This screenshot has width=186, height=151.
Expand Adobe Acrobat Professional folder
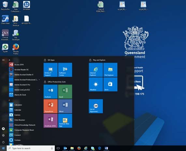tap(39, 80)
